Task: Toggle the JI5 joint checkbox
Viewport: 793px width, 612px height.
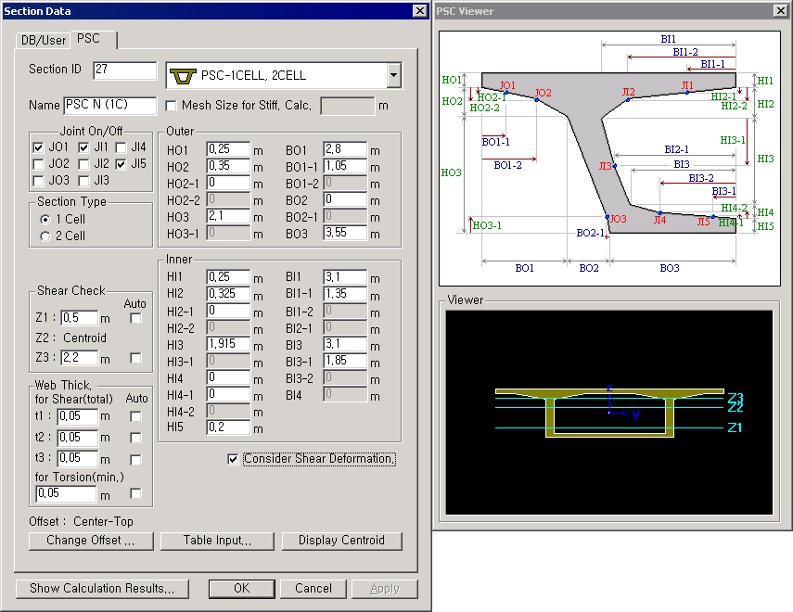Action: [121, 164]
